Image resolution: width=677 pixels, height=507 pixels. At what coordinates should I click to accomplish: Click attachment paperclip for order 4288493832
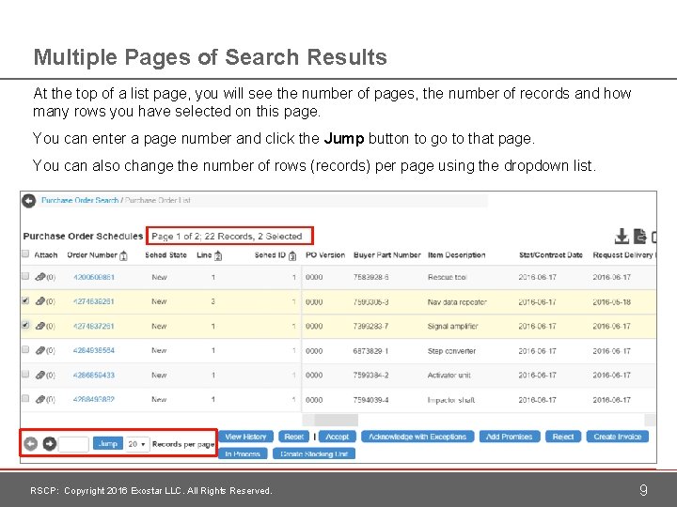point(40,400)
